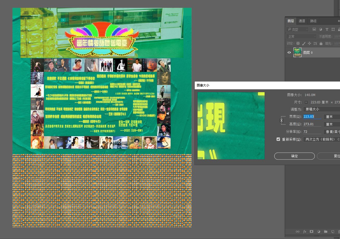Viewport: 340px width, 239px height.
Task: Add a layer mask
Action: pyautogui.click(x=311, y=231)
